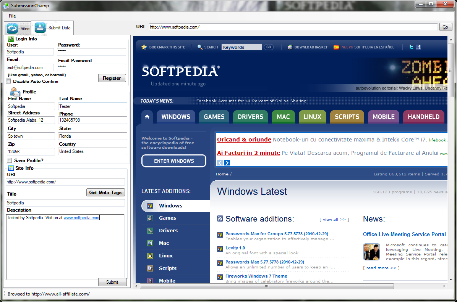Open Fireworks Windows 7 Theme link
457x302 pixels.
pos(256,276)
